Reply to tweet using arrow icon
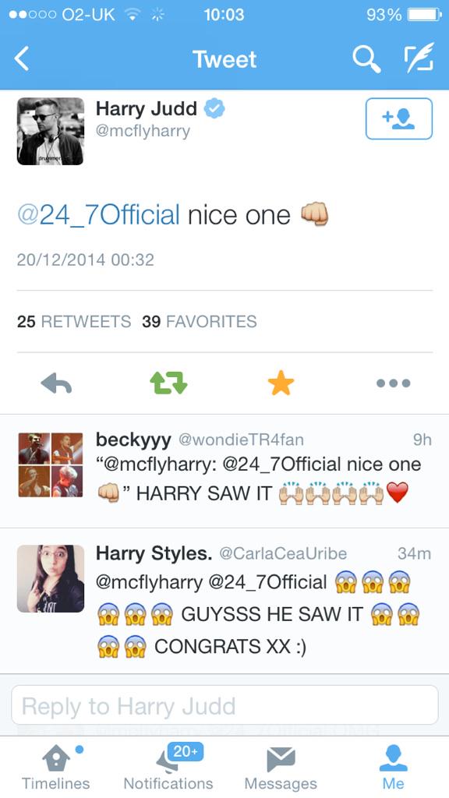This screenshot has width=449, height=798. [56, 383]
